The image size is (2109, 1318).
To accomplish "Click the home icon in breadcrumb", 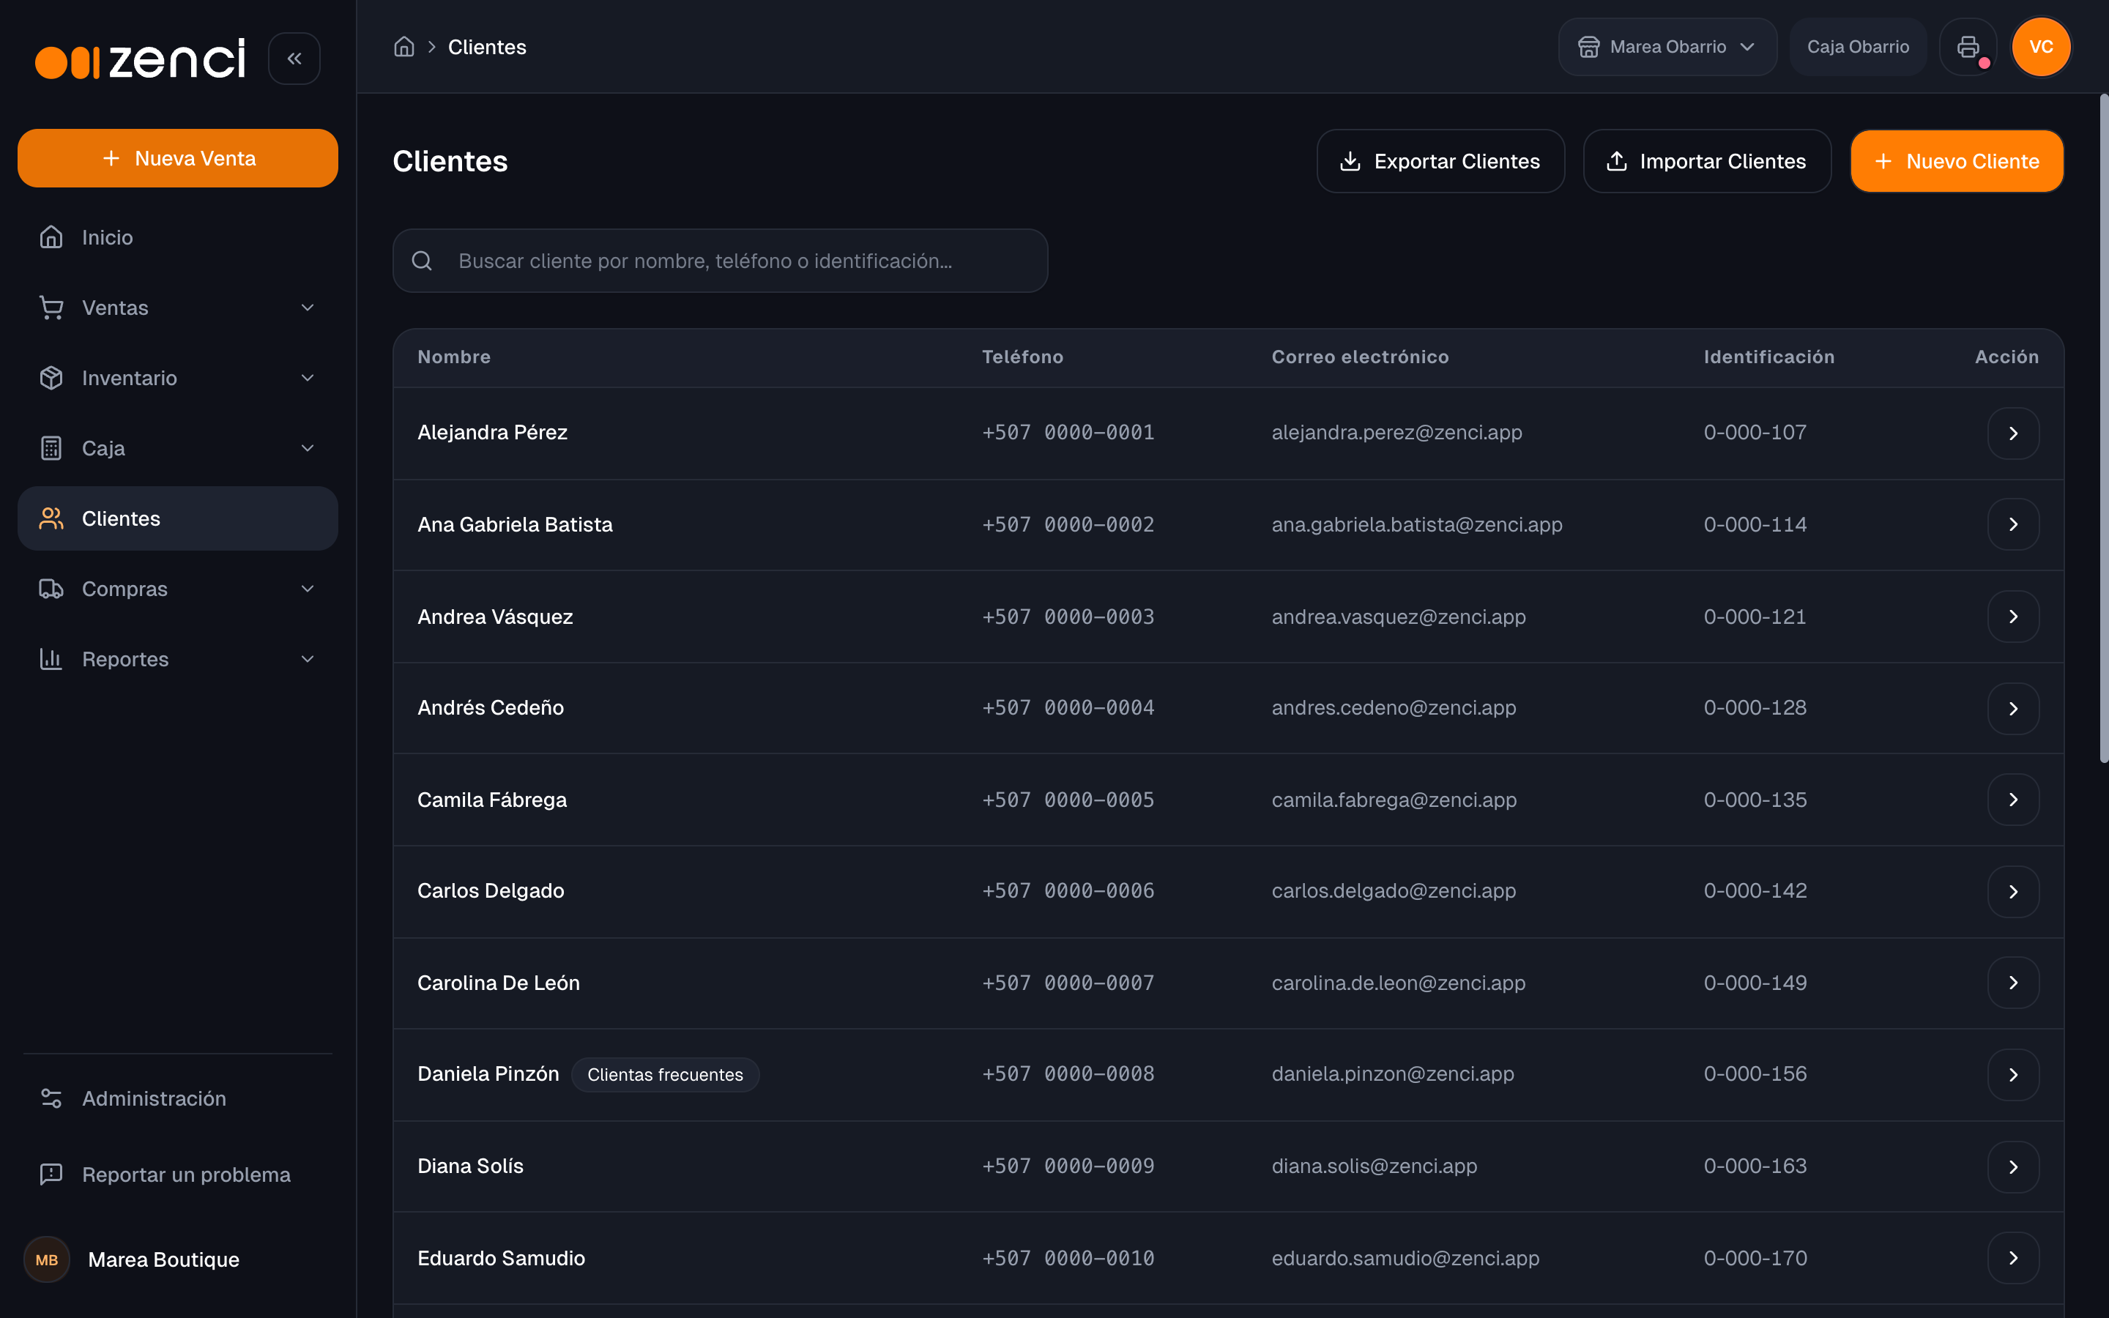I will point(403,47).
